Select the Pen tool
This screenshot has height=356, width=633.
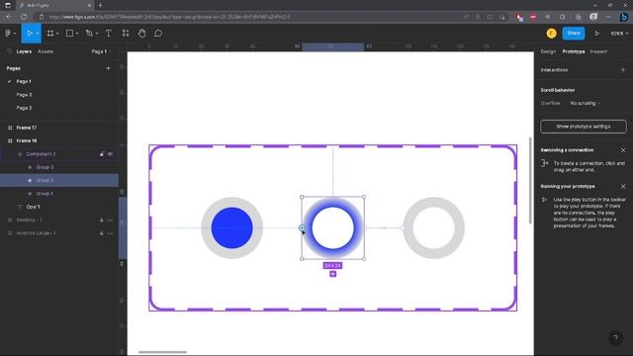(x=89, y=34)
